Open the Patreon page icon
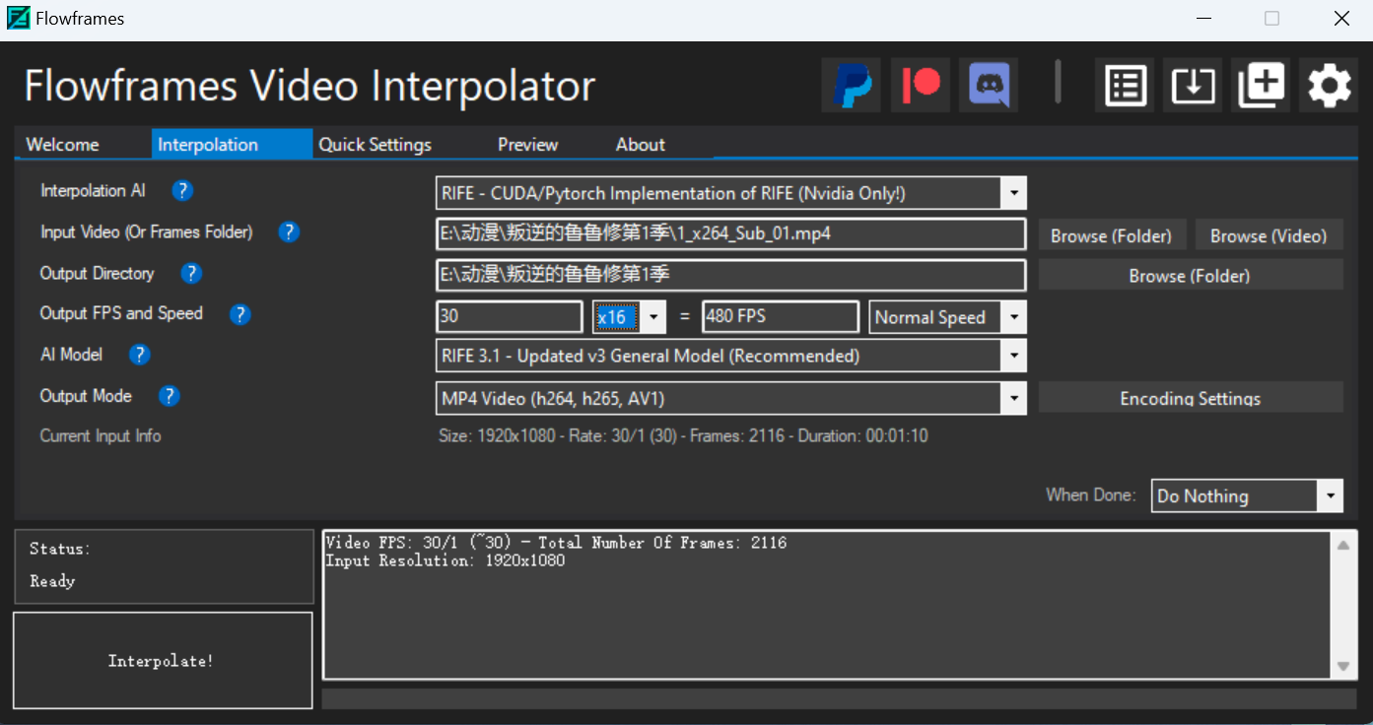The width and height of the screenshot is (1373, 725). [921, 85]
